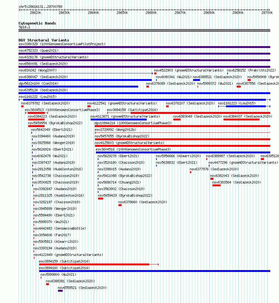This screenshot has height=303, width=279.
Task: Click the esv3894159 (Suktitipat2014) label
Action: [64, 261]
